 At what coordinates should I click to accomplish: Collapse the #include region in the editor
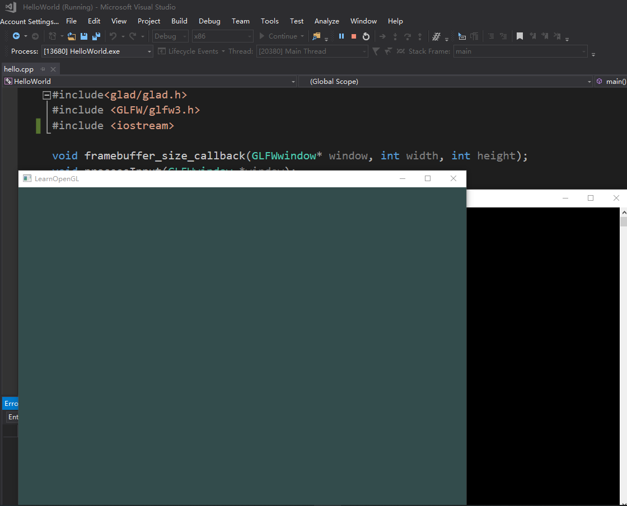tap(47, 95)
